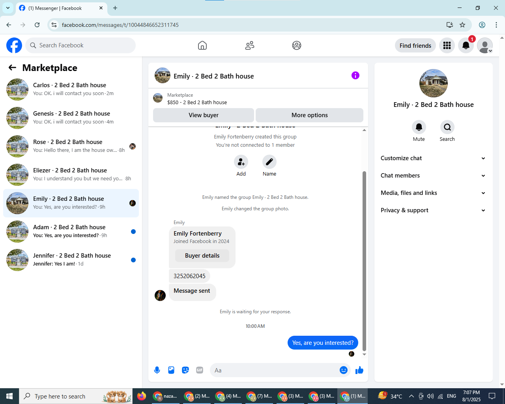
Task: Search in the Emily conversation
Action: [447, 127]
